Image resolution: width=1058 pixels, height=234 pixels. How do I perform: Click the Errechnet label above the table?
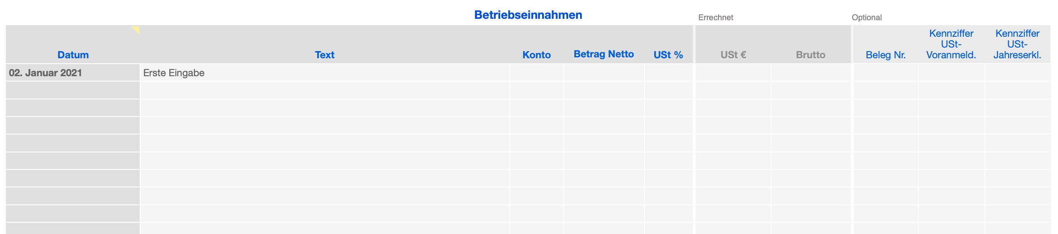tap(715, 17)
